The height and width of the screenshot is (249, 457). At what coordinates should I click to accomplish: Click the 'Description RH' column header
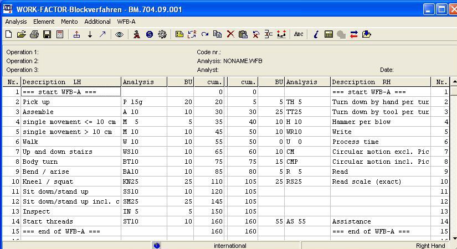(x=381, y=82)
